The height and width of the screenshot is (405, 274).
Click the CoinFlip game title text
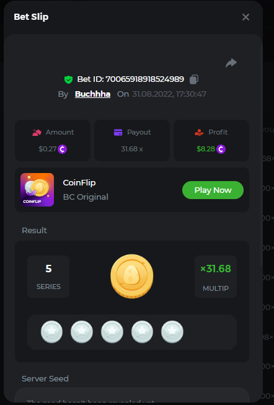[x=79, y=182]
